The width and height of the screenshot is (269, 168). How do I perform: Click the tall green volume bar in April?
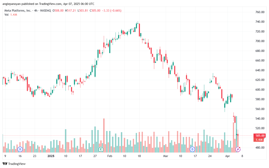[236, 134]
